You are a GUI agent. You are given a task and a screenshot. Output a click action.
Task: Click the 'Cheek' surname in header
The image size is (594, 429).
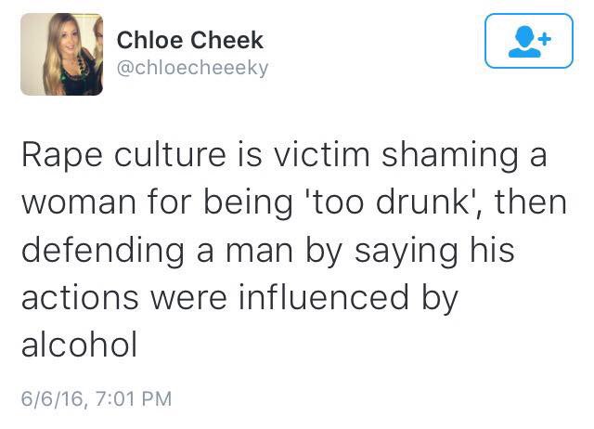click(x=226, y=40)
